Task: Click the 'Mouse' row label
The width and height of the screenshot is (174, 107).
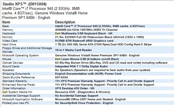Action: 7,59
